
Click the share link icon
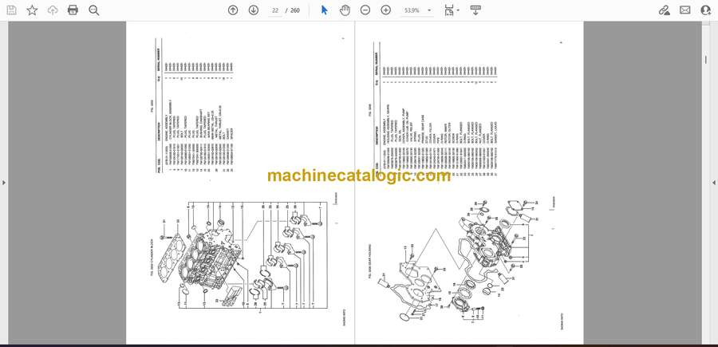[x=665, y=10]
